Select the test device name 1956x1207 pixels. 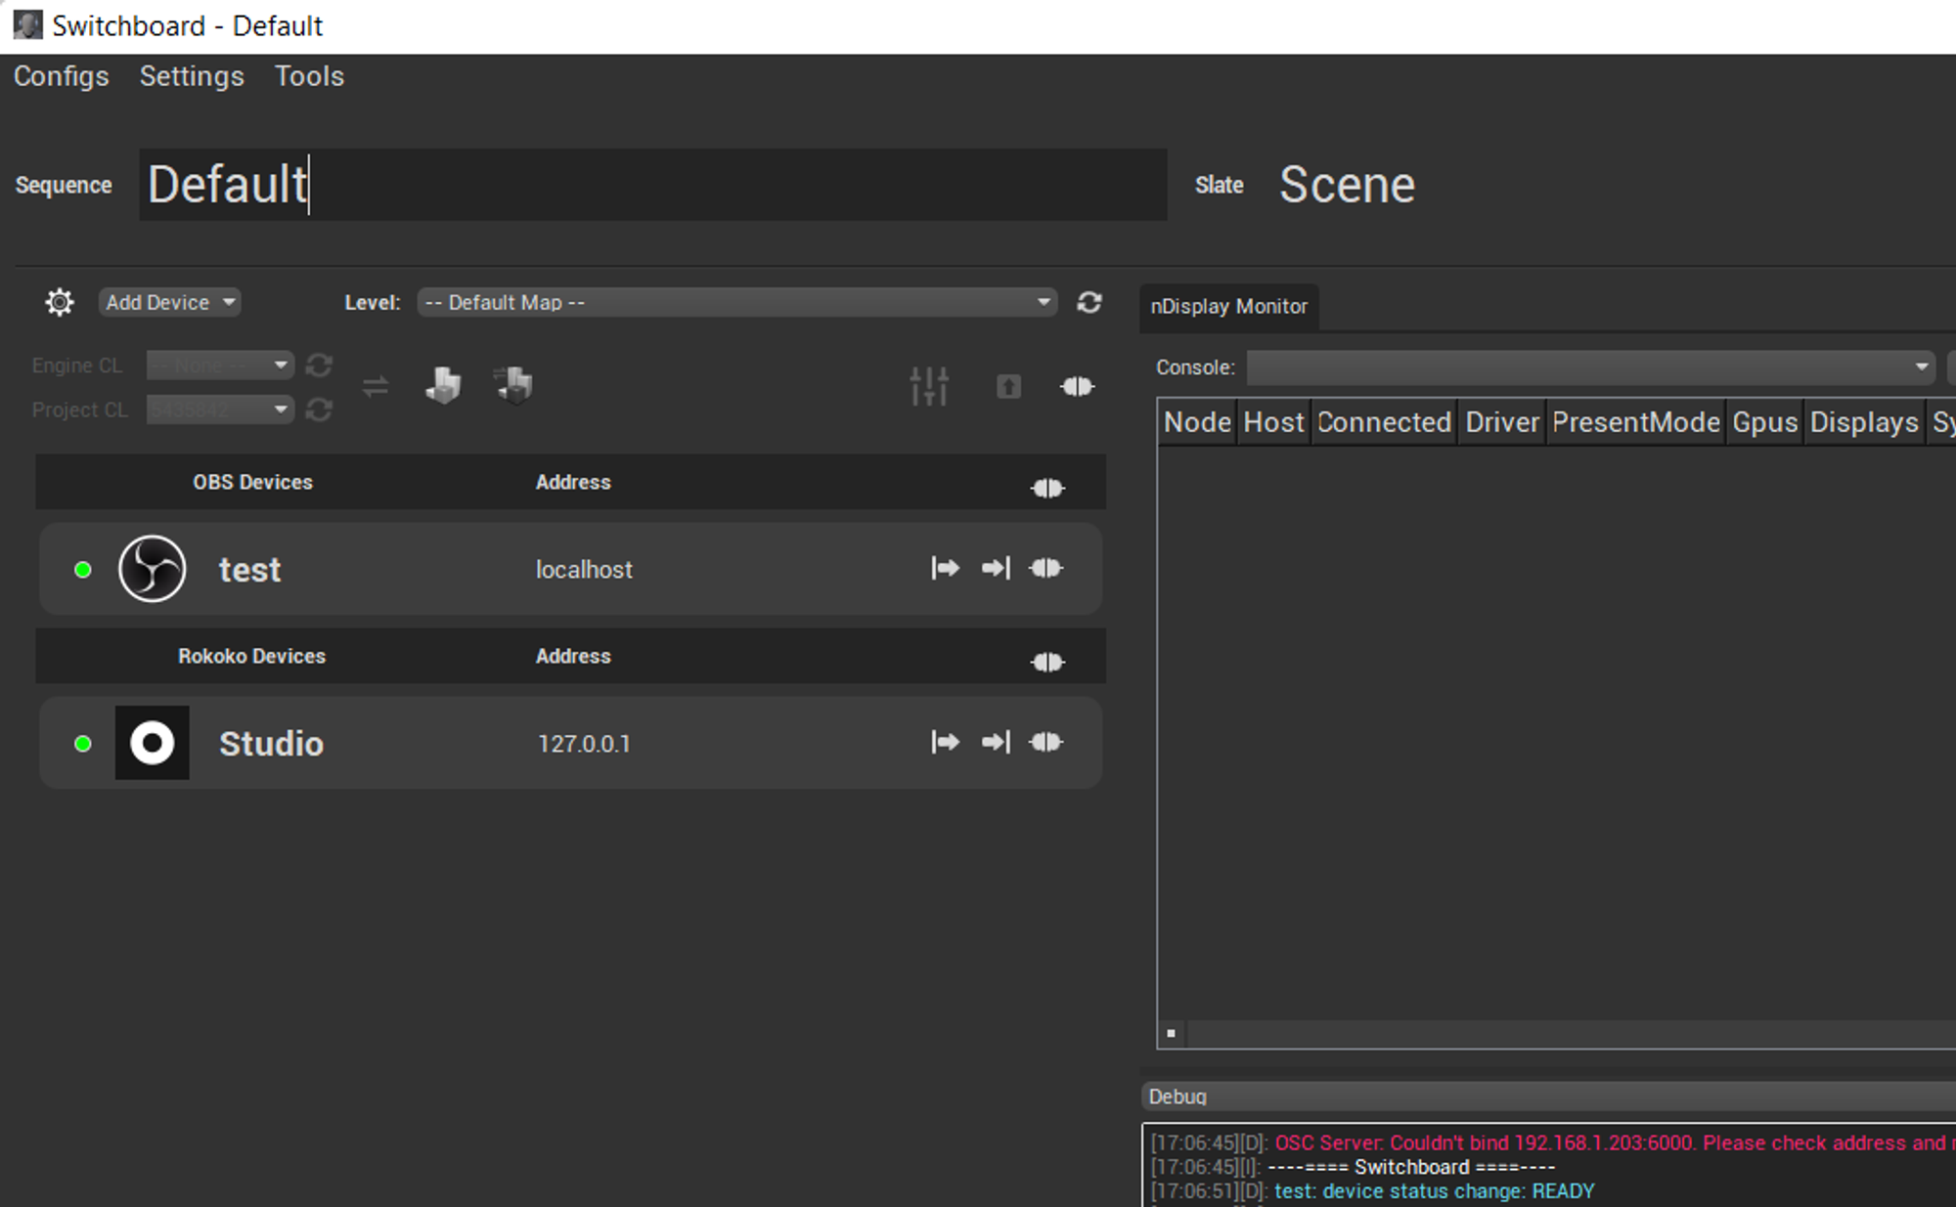pyautogui.click(x=249, y=570)
